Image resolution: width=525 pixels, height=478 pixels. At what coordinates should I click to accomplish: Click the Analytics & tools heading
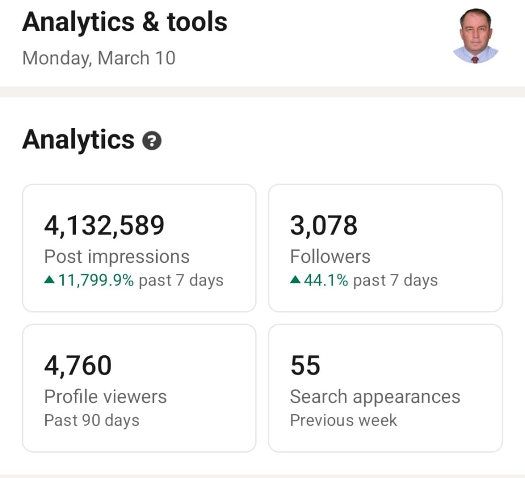pos(125,22)
